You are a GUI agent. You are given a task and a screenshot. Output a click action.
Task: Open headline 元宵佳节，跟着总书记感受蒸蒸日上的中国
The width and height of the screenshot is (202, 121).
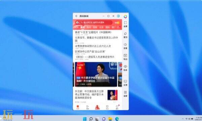coord(96,39)
